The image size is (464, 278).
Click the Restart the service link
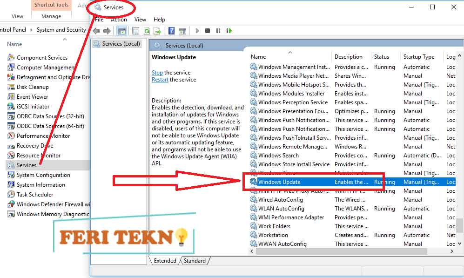pos(160,80)
